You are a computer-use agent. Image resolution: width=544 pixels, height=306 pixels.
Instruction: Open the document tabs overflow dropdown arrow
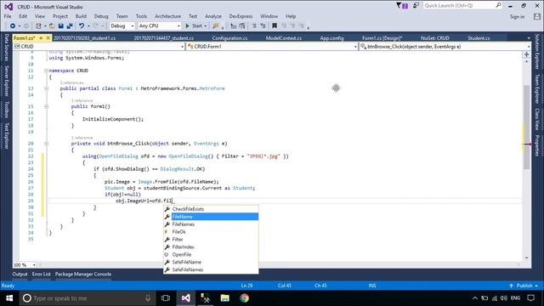[529, 38]
